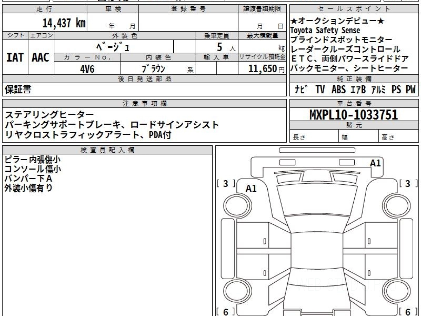Click the PS equipment label

coord(396,90)
